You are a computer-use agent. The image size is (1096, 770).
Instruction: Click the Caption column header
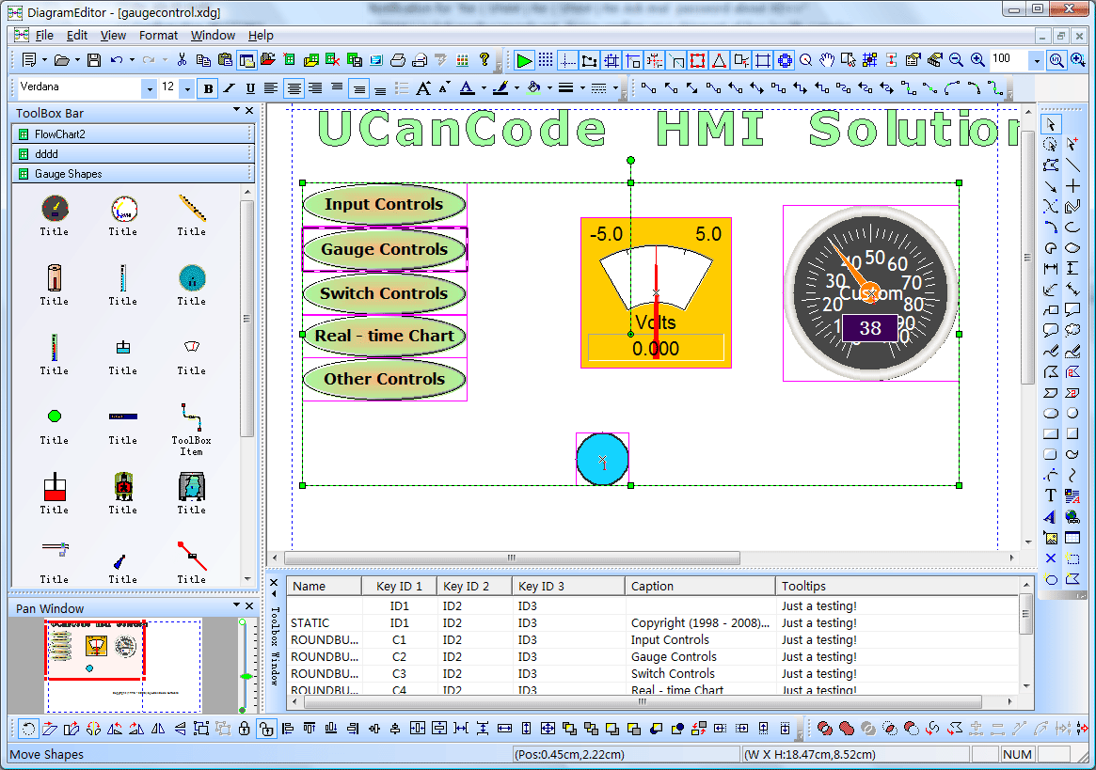[652, 586]
